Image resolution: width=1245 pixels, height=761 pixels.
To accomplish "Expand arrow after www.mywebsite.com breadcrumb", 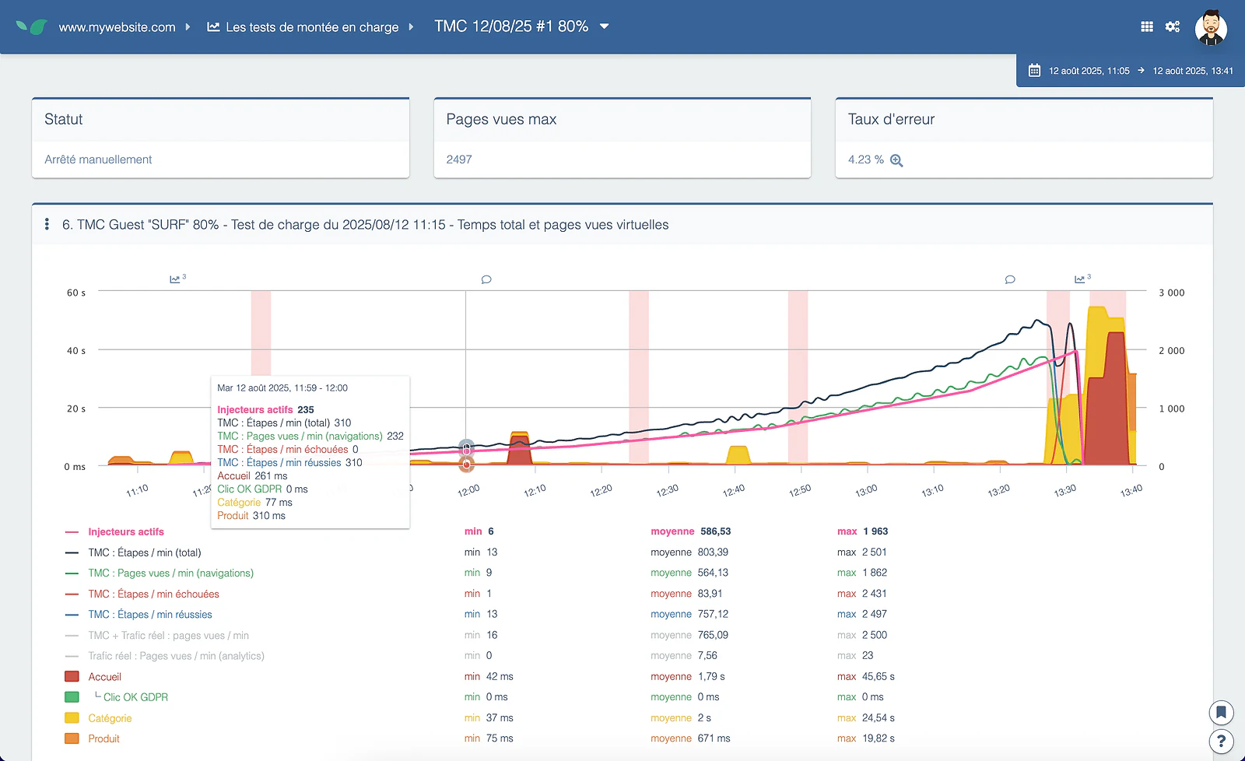I will point(188,26).
